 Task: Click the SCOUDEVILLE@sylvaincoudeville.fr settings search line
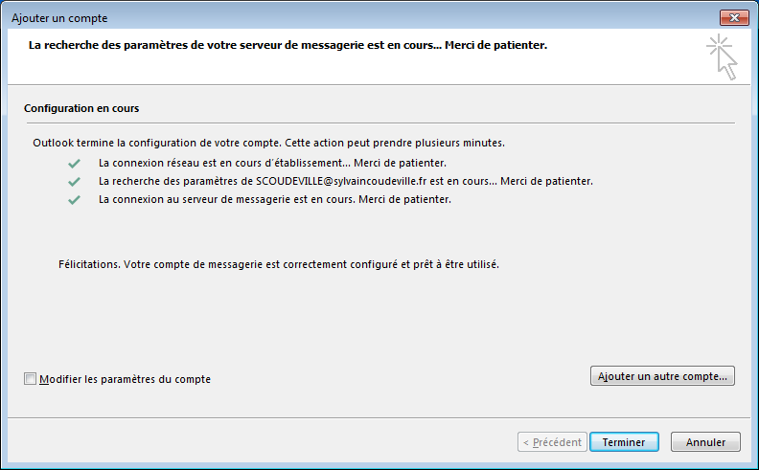(x=346, y=181)
